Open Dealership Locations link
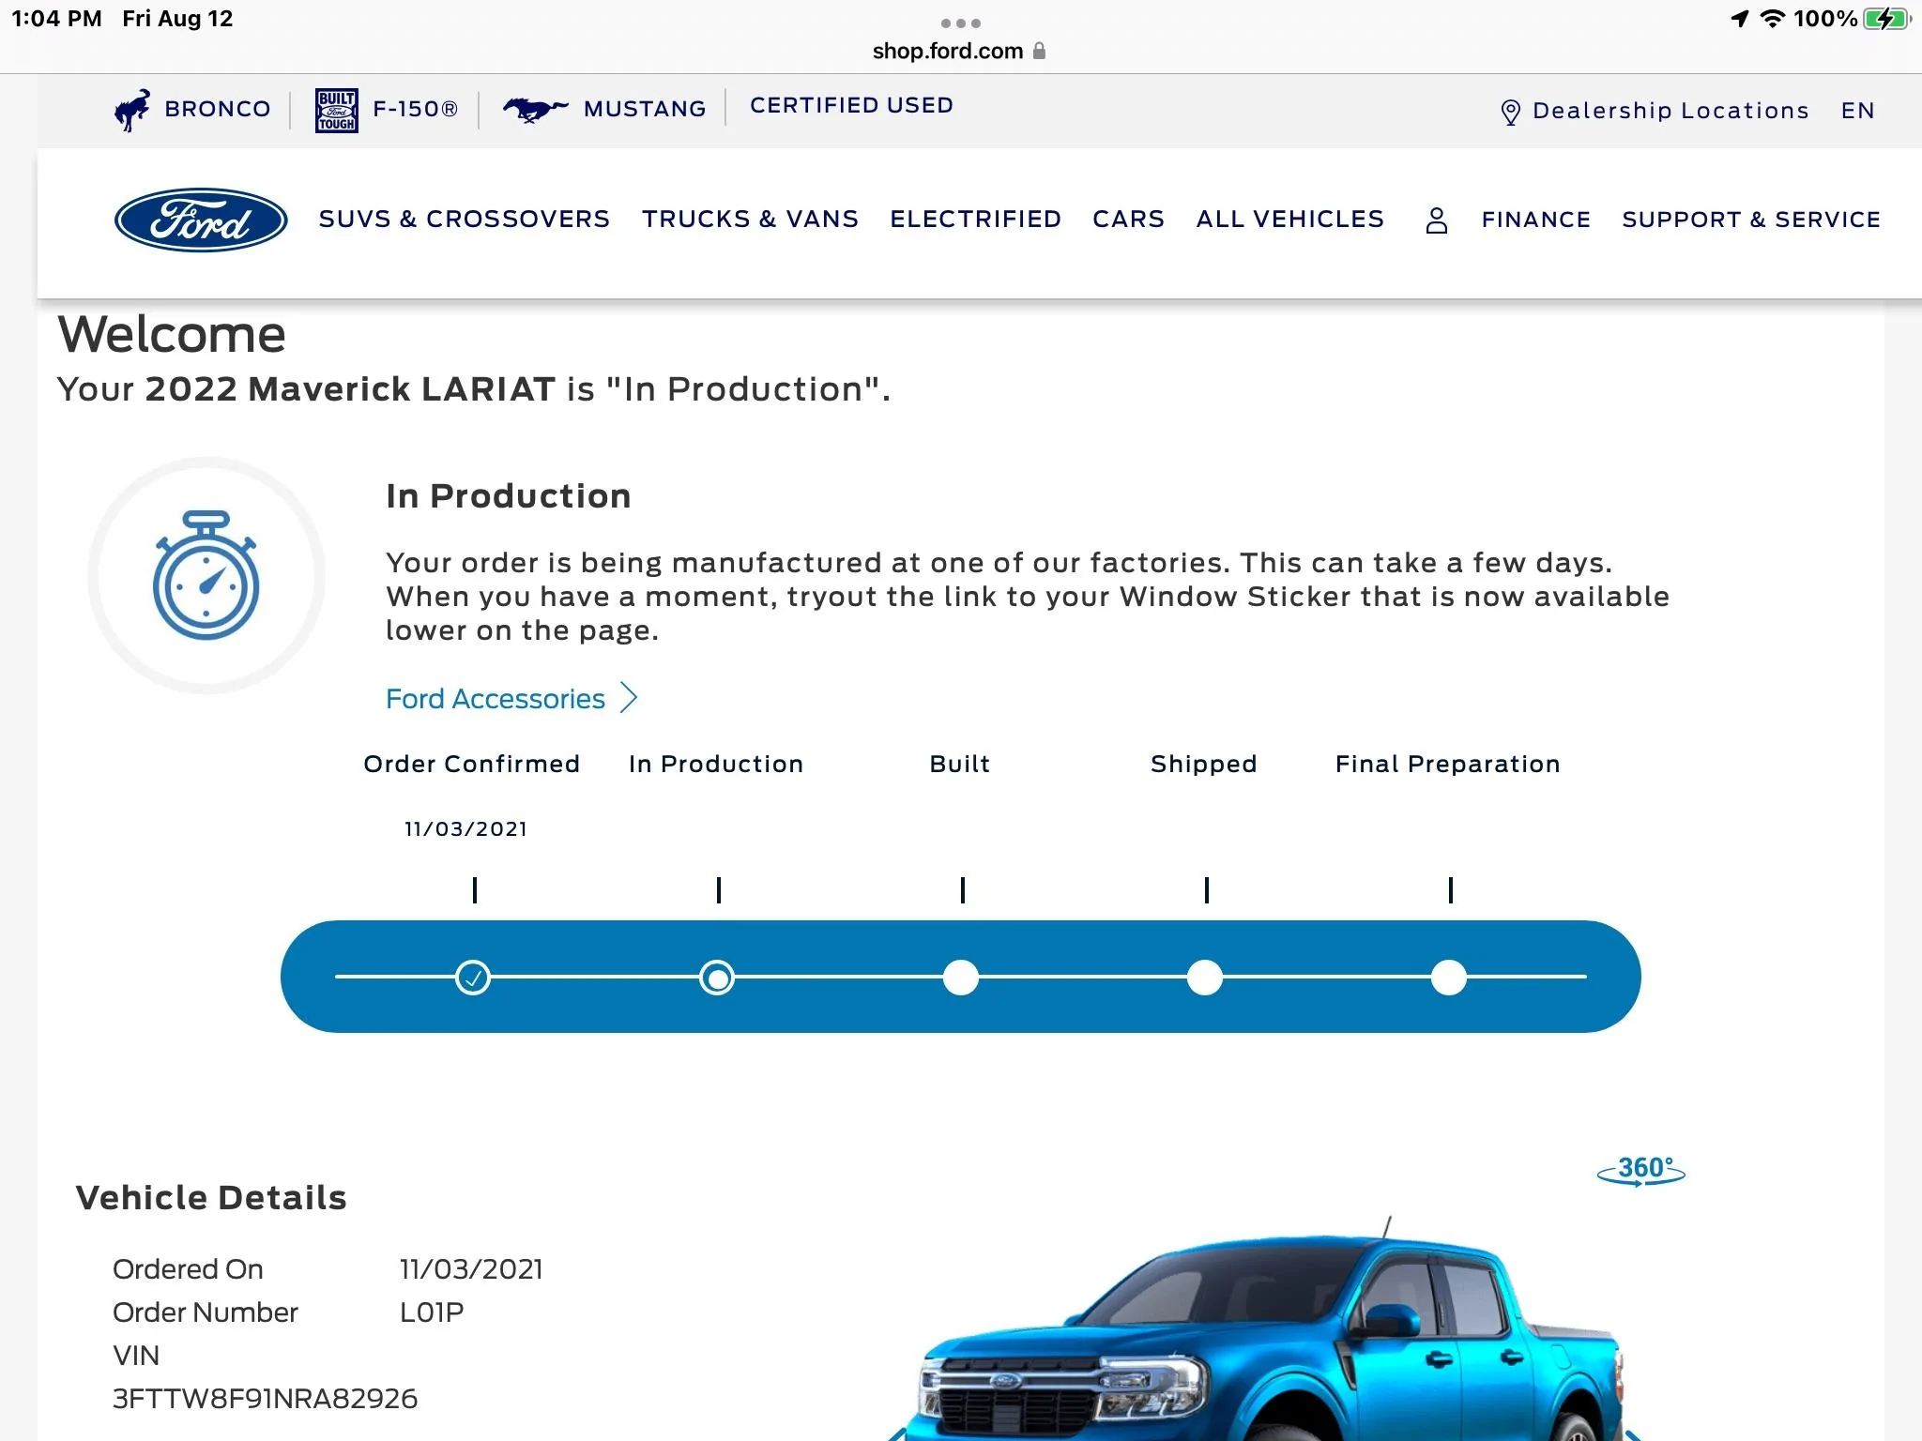 [x=1670, y=112]
